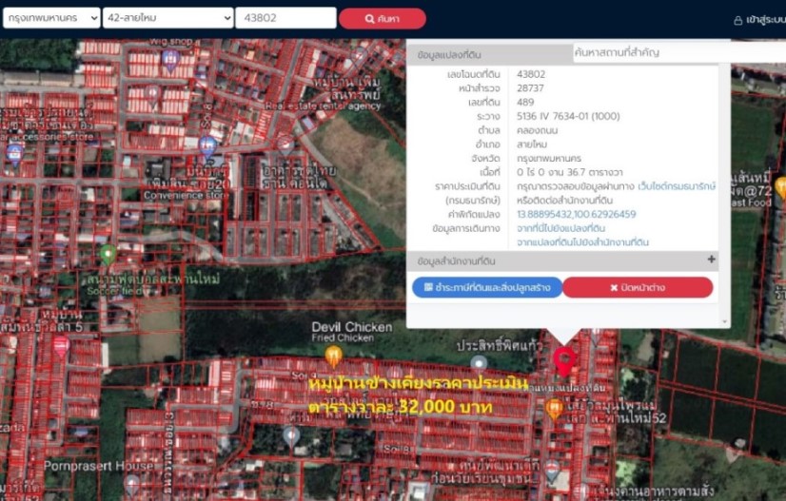
Task: Click the pink marker near หมู่บ้าน 5
Action: coord(61,347)
